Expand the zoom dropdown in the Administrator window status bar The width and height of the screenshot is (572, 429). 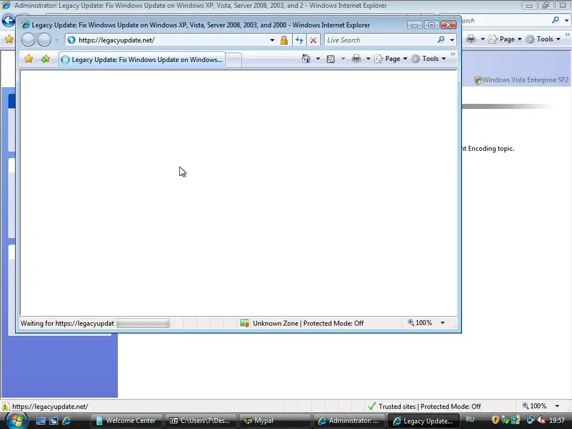click(557, 406)
